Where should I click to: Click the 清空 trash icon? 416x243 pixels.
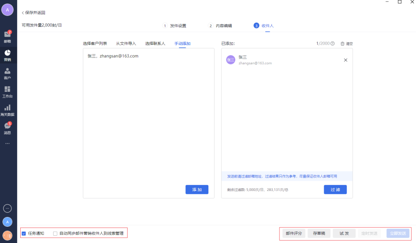point(342,43)
